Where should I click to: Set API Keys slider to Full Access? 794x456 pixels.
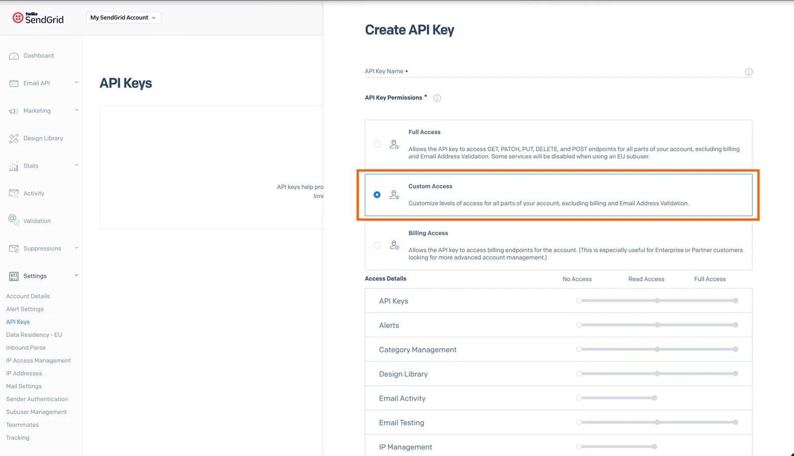click(x=735, y=301)
